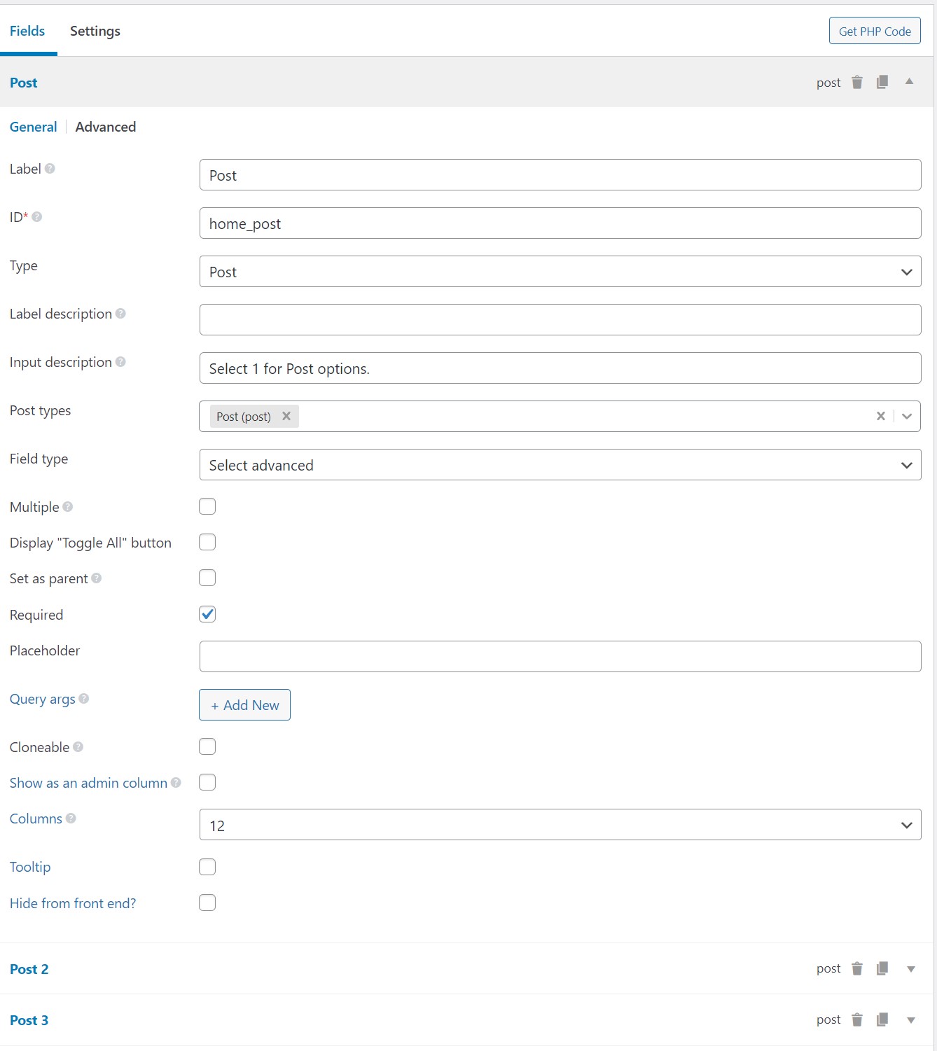Viewport: 937px width, 1051px height.
Task: Check the Set as parent box
Action: coord(207,578)
